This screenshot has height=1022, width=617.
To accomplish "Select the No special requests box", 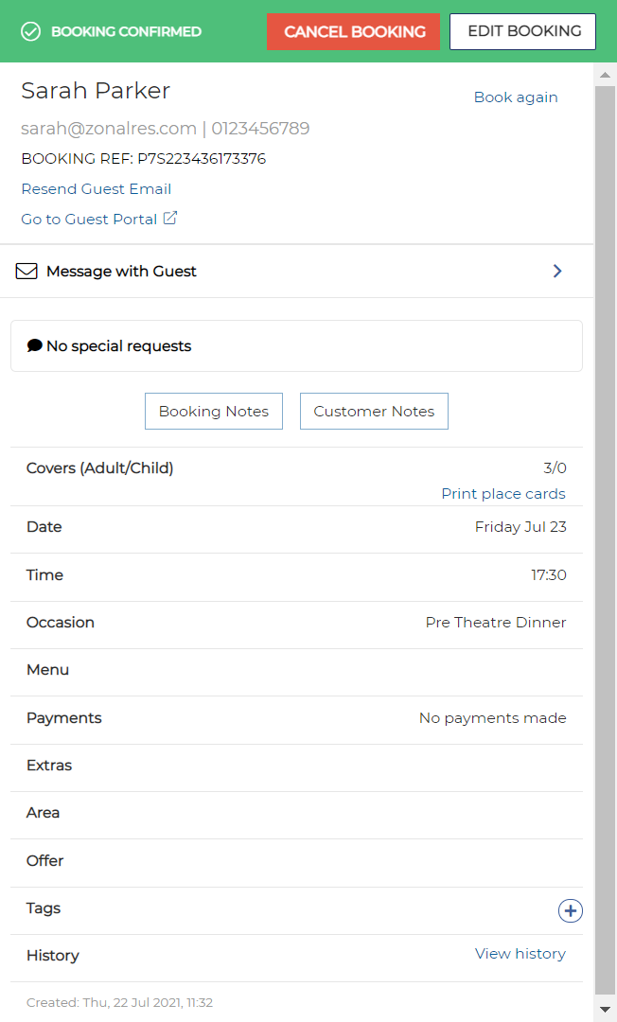I will coord(296,346).
